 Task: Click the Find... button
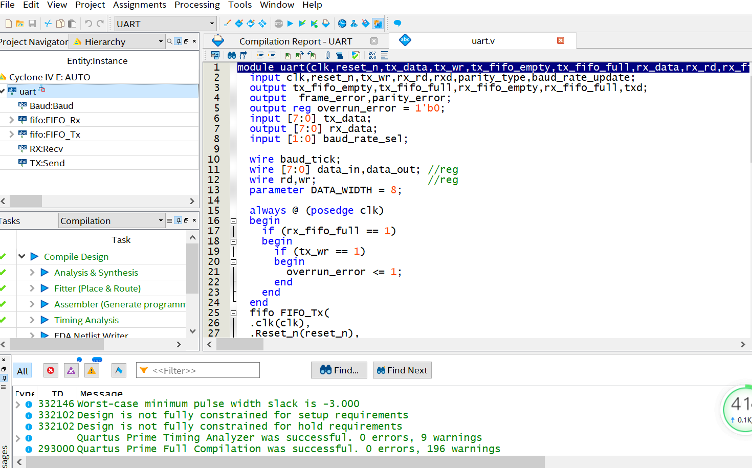point(339,370)
